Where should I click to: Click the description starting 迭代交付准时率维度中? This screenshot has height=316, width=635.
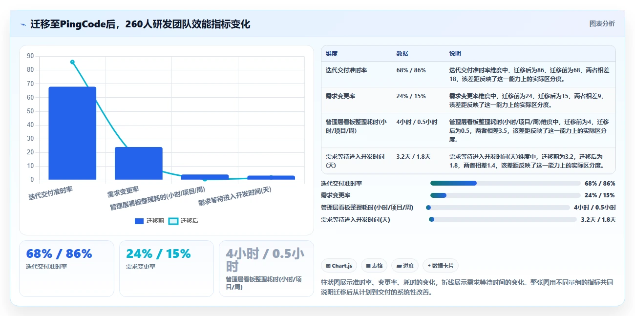pyautogui.click(x=529, y=74)
